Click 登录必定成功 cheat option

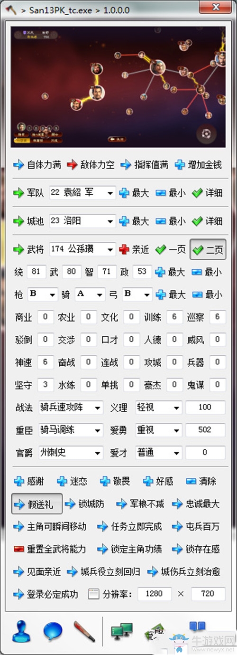click(46, 594)
